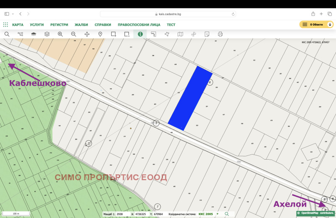Screen dimensions: 336x218
Task: Open the app grid menu icon
Action: (x=5, y=25)
